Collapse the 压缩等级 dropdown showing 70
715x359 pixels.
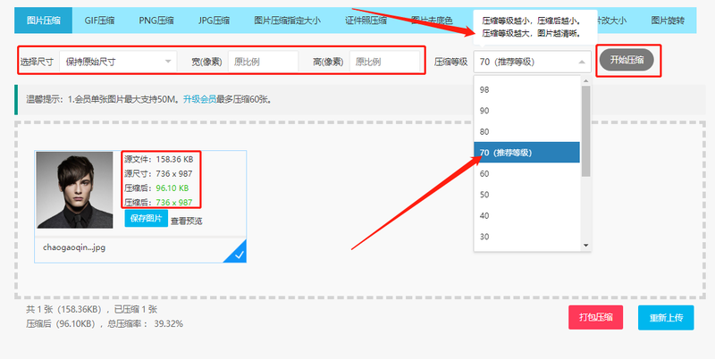pyautogui.click(x=532, y=62)
